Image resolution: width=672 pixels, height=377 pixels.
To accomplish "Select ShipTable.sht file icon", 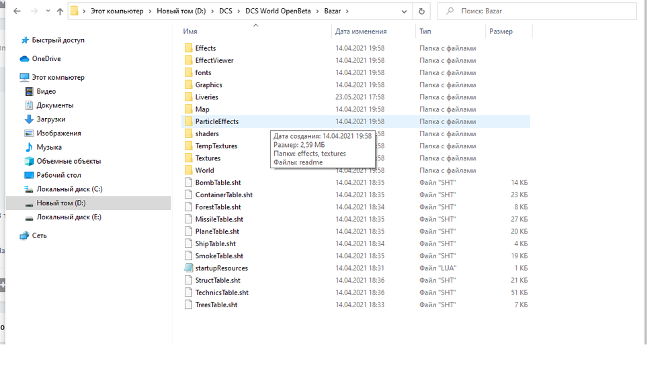I will coord(189,244).
